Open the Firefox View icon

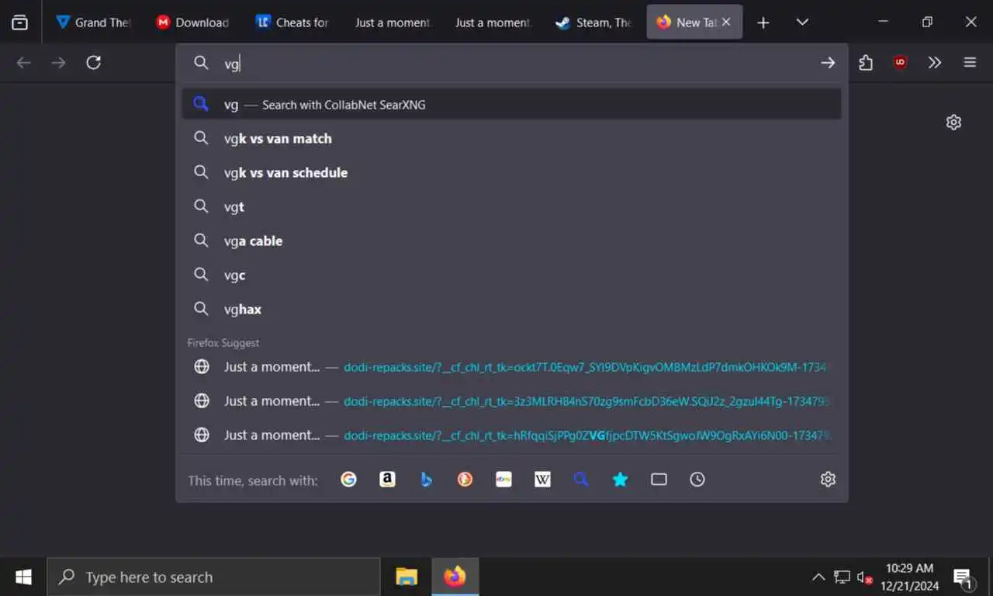[x=20, y=23]
